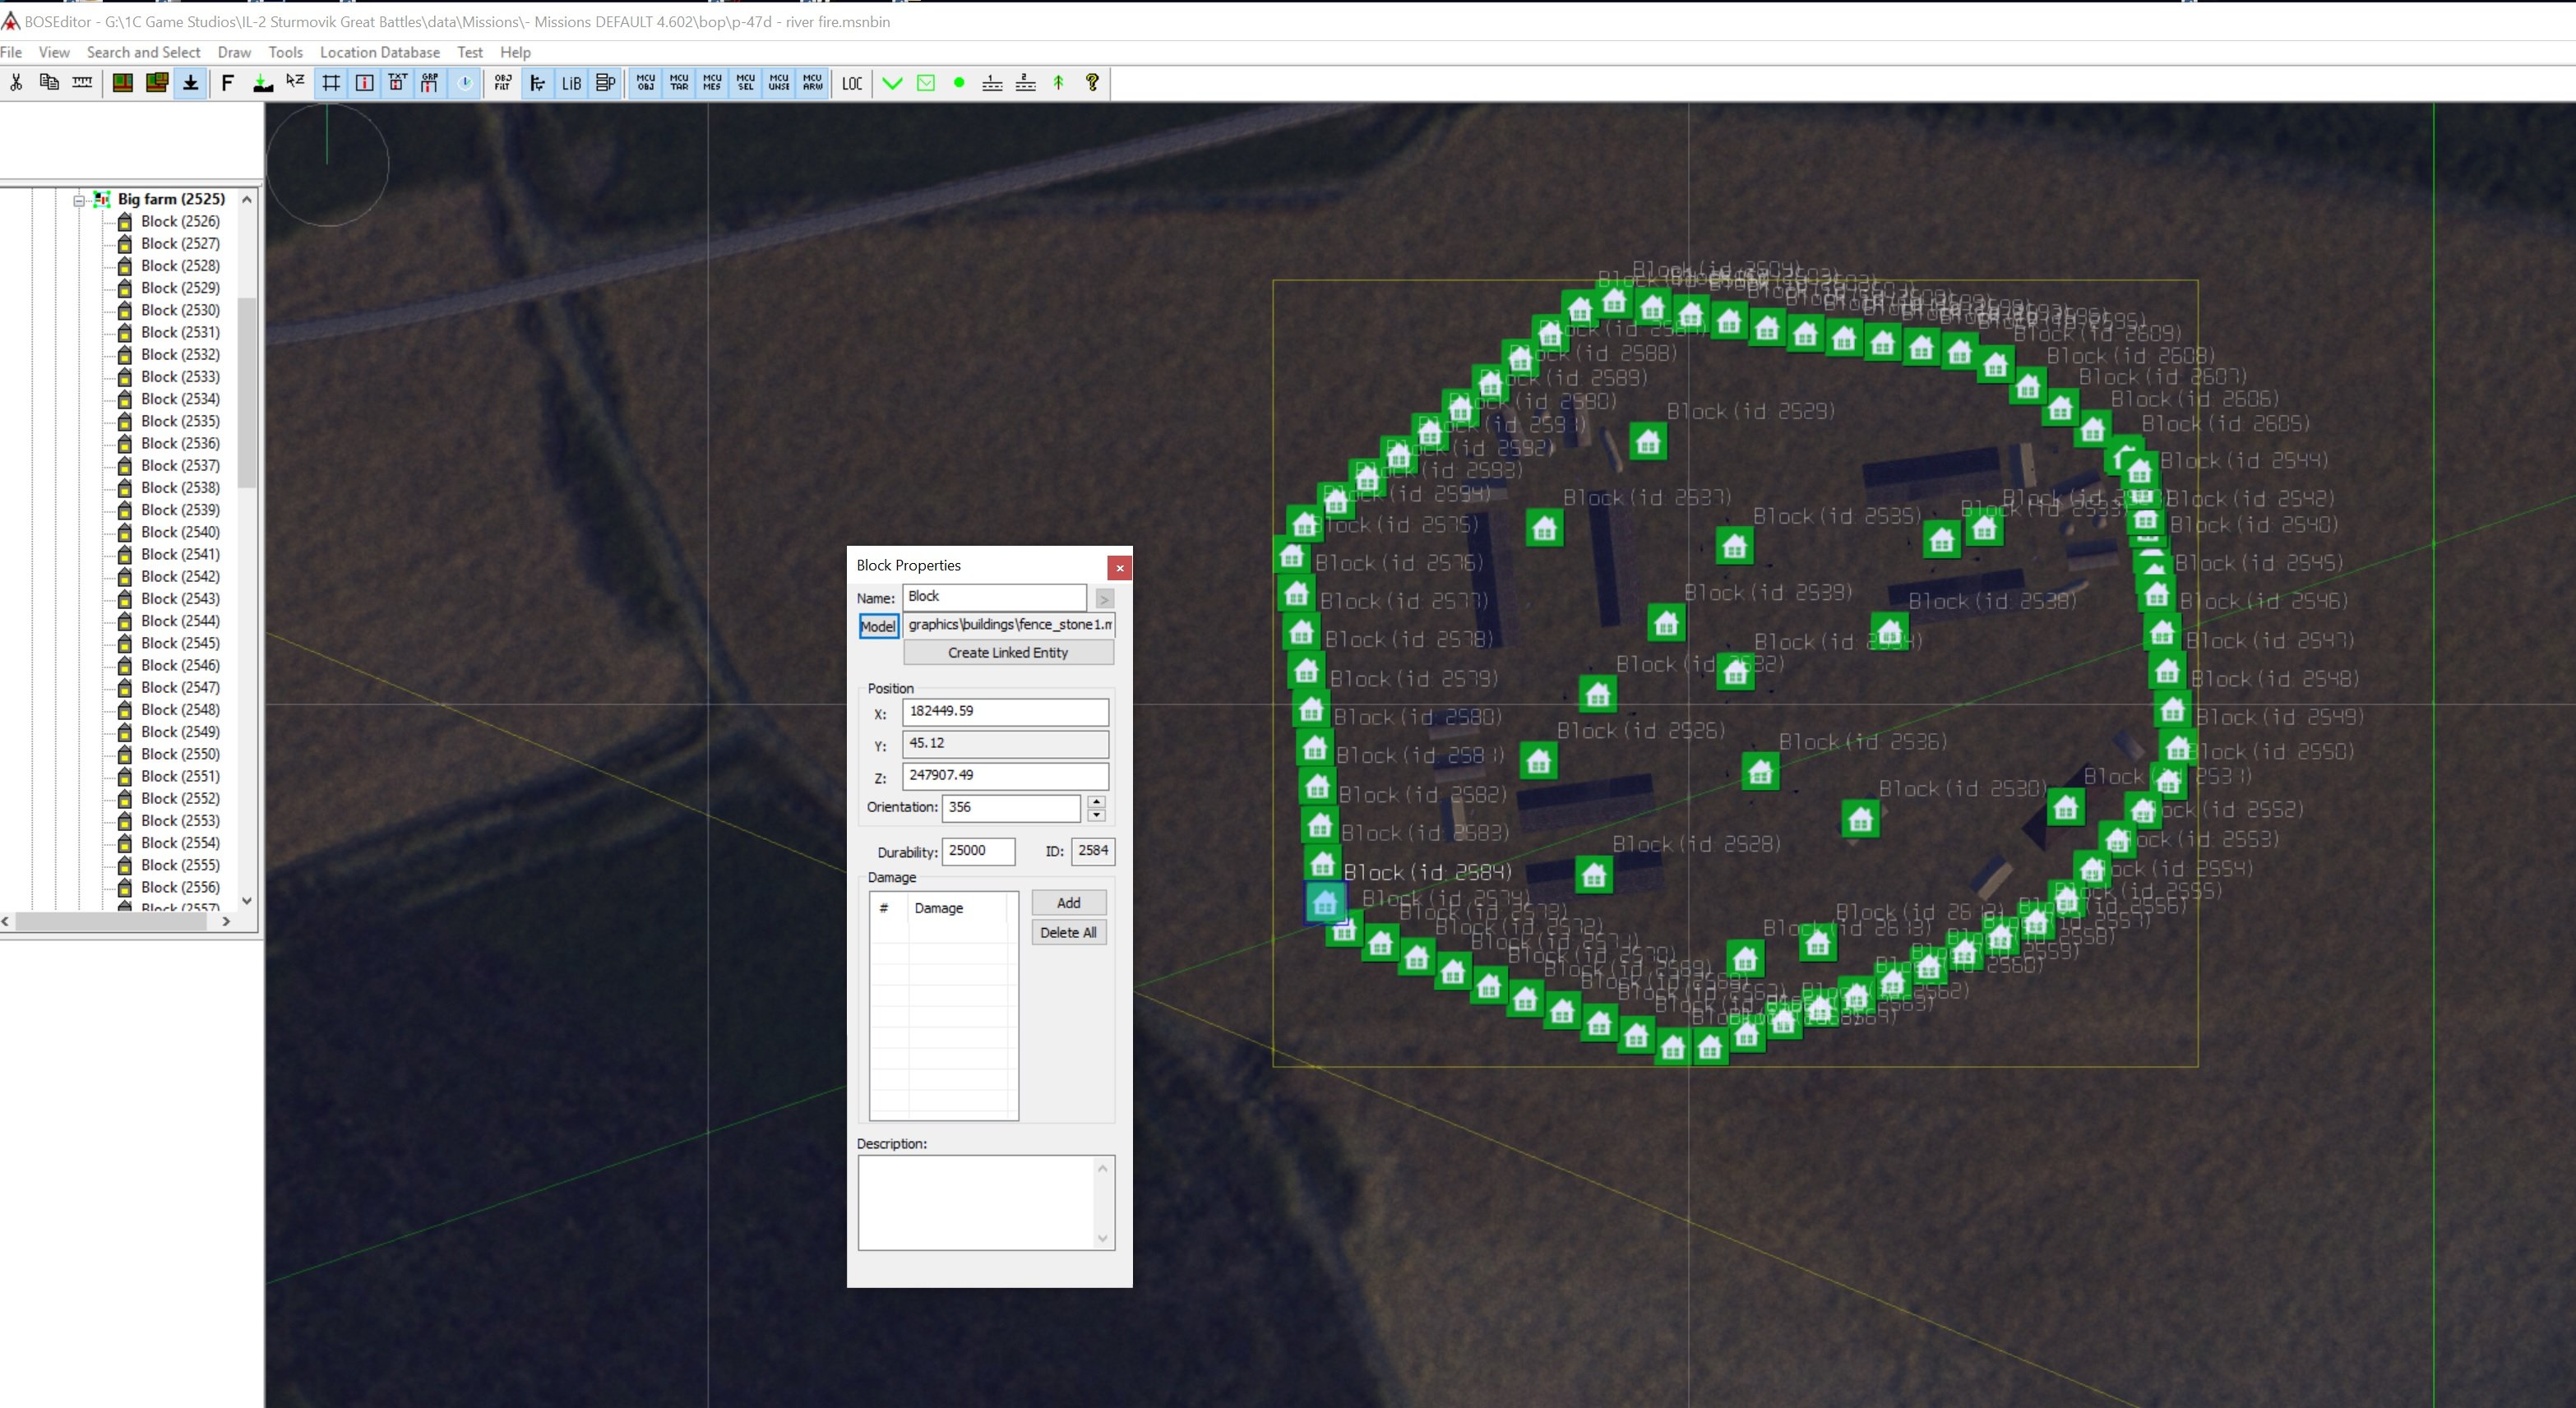Screen dimensions: 2576x1408
Task: Click the Cut scissors toolbar icon
Action: pyautogui.click(x=16, y=83)
